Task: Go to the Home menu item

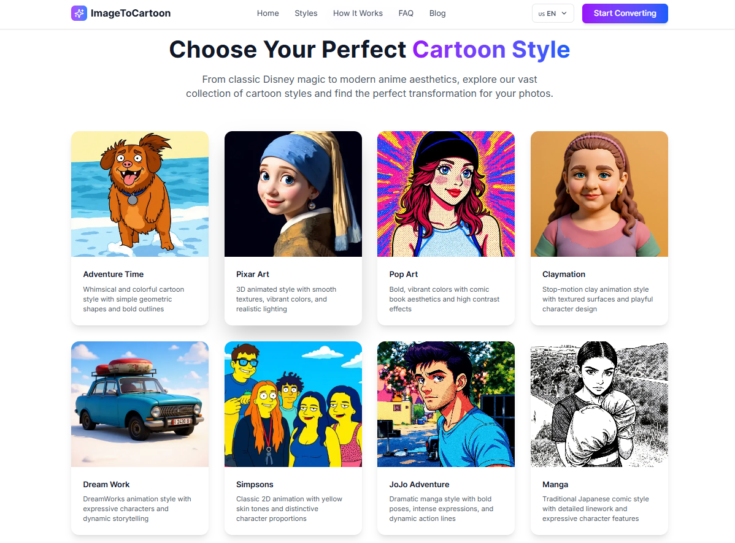Action: [x=268, y=13]
